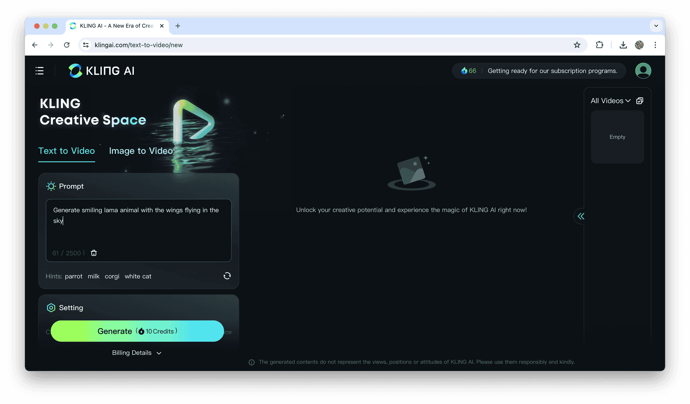The width and height of the screenshot is (690, 404).
Task: Click the corgi hint suggestion
Action: (112, 276)
